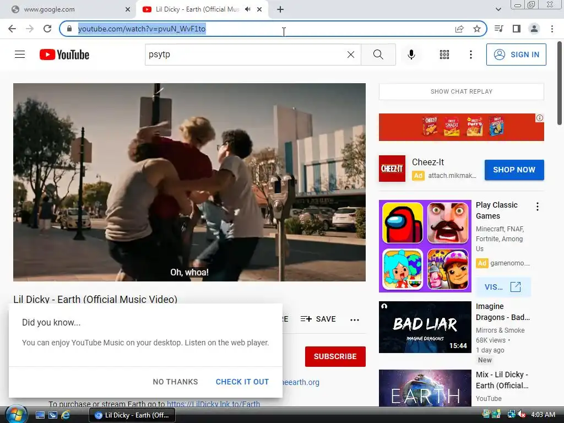Close the Lil Dicky YouTube tab
This screenshot has height=423, width=564.
point(259,9)
